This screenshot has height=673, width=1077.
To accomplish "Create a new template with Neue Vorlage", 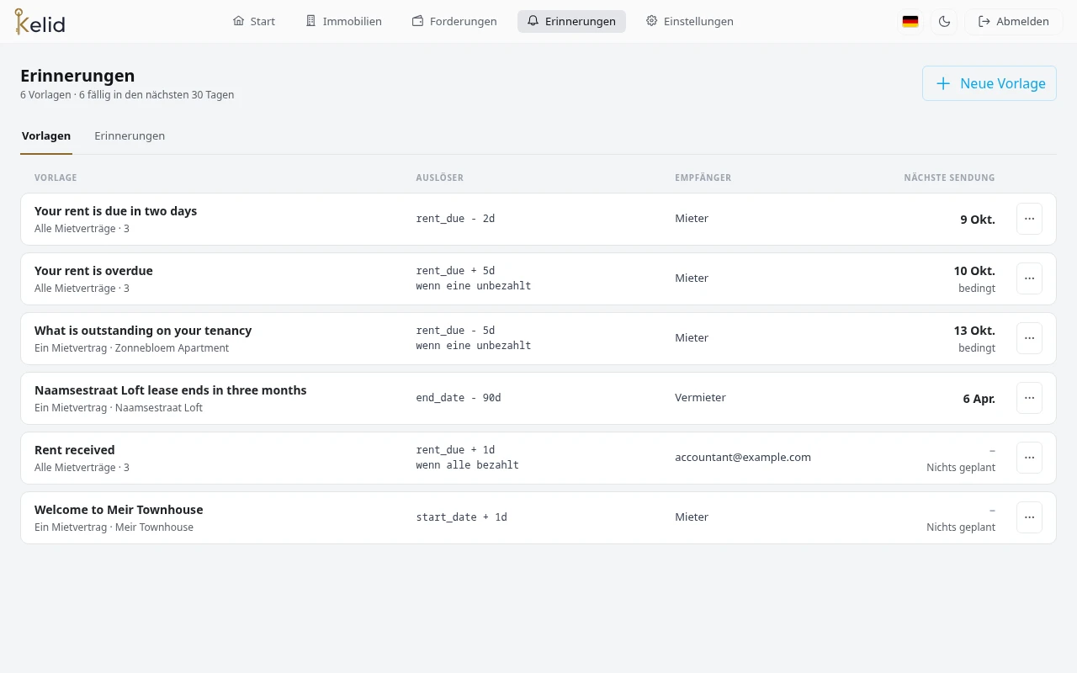I will click(989, 83).
